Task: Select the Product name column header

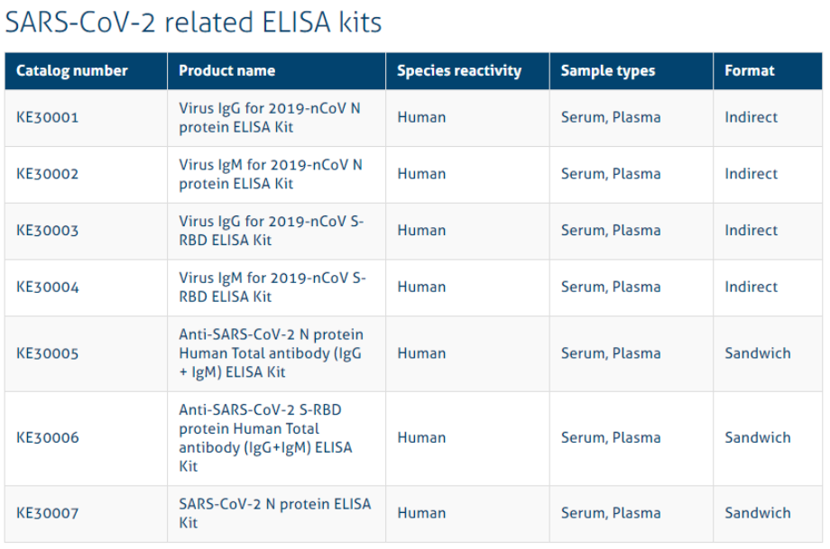Action: coord(227,71)
